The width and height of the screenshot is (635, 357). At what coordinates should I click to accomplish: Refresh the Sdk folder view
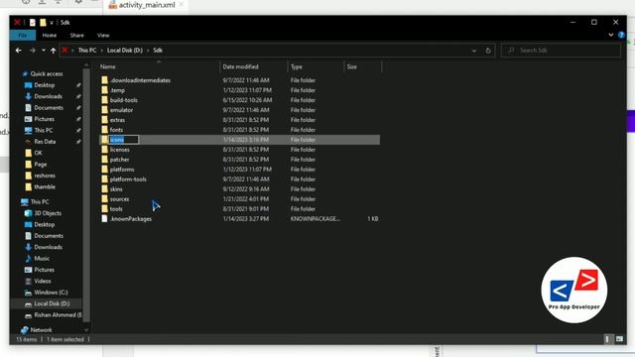488,51
